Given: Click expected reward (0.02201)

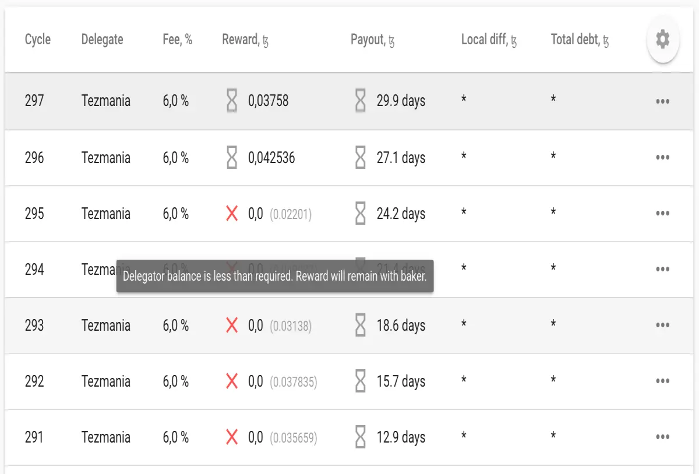Looking at the screenshot, I should point(291,214).
